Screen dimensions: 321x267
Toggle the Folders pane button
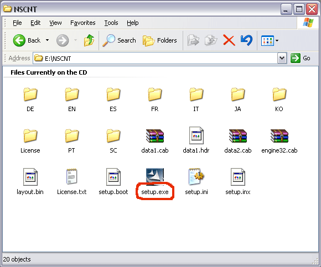pyautogui.click(x=160, y=40)
